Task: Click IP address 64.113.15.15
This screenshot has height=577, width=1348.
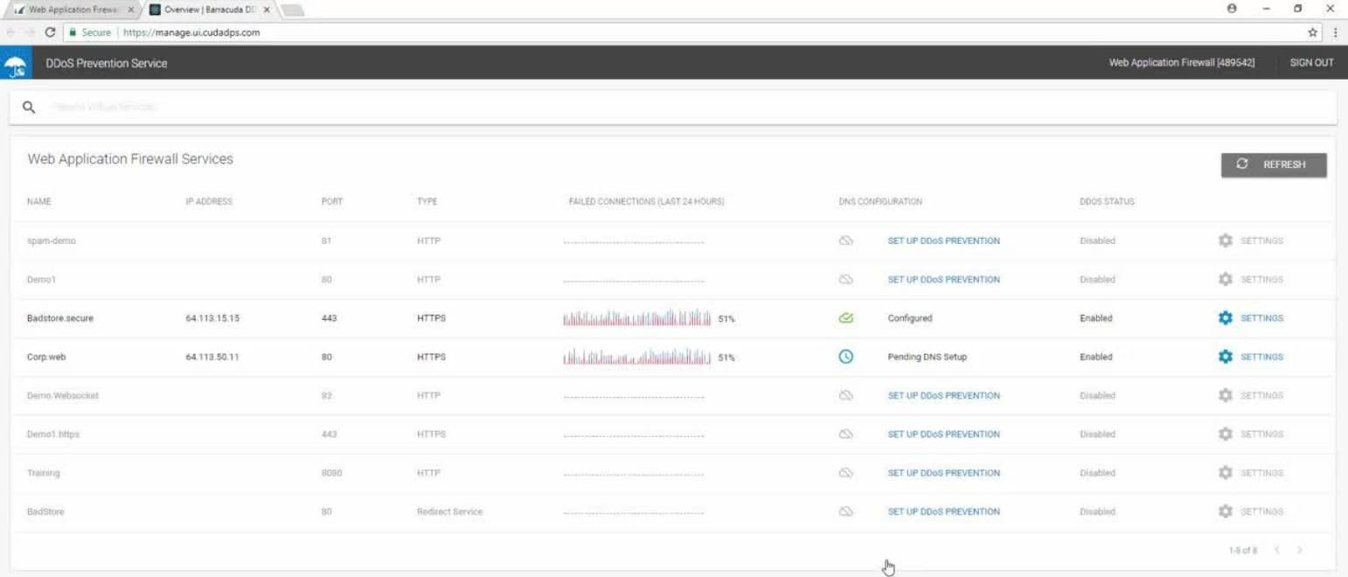Action: 212,318
